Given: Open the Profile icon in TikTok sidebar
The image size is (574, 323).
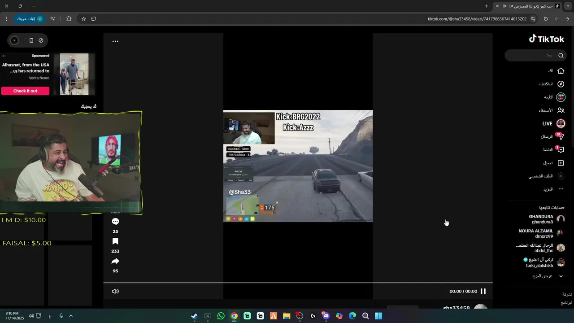Looking at the screenshot, I should [561, 176].
